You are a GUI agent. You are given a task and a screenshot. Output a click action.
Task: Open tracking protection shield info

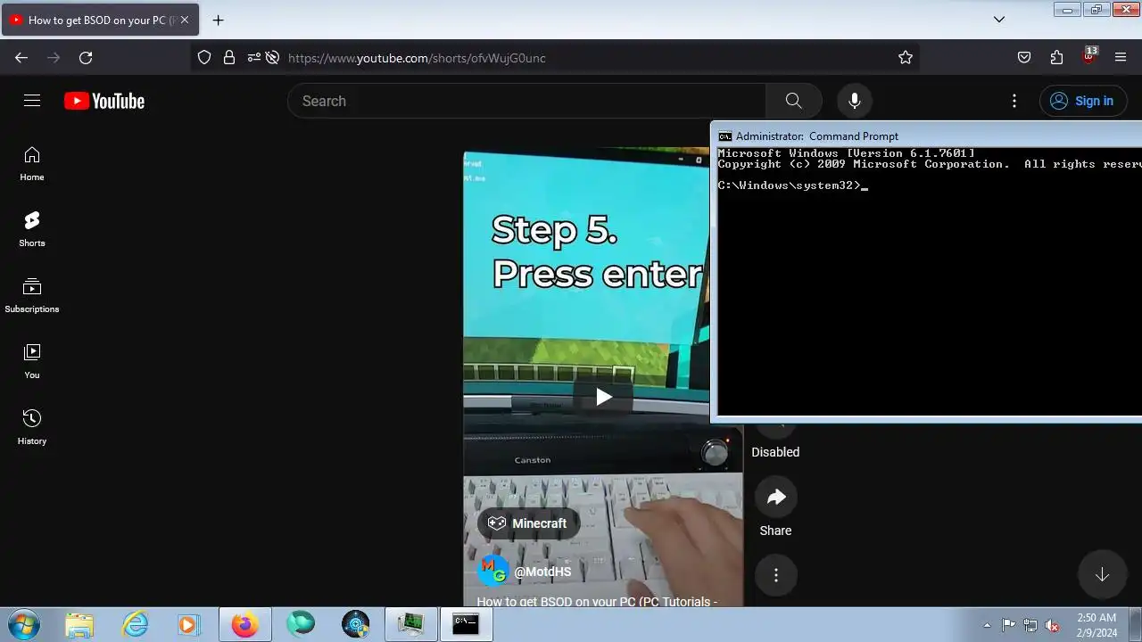[x=204, y=57]
